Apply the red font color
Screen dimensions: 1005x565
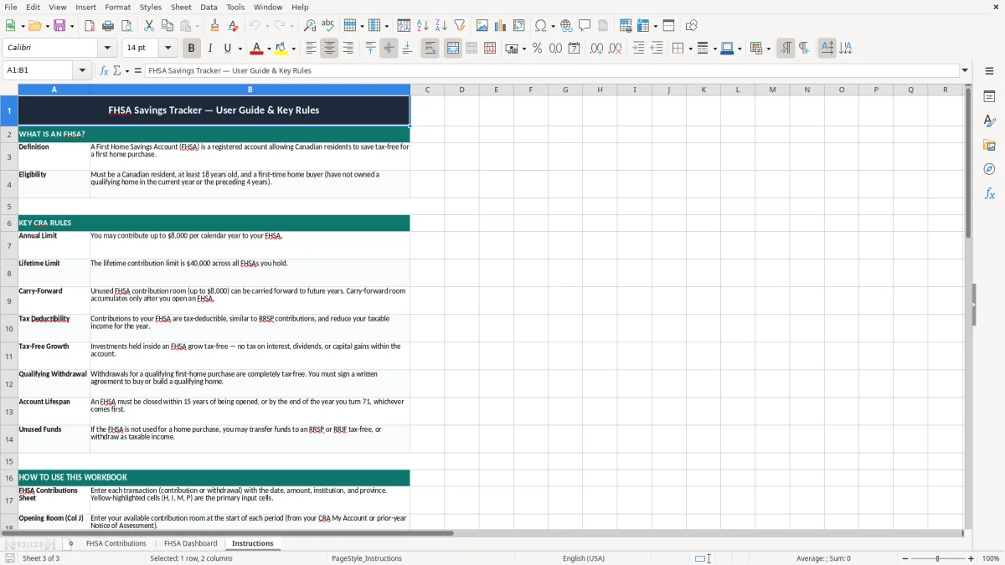[257, 49]
